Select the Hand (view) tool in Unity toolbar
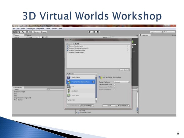 pyautogui.click(x=15, y=32)
